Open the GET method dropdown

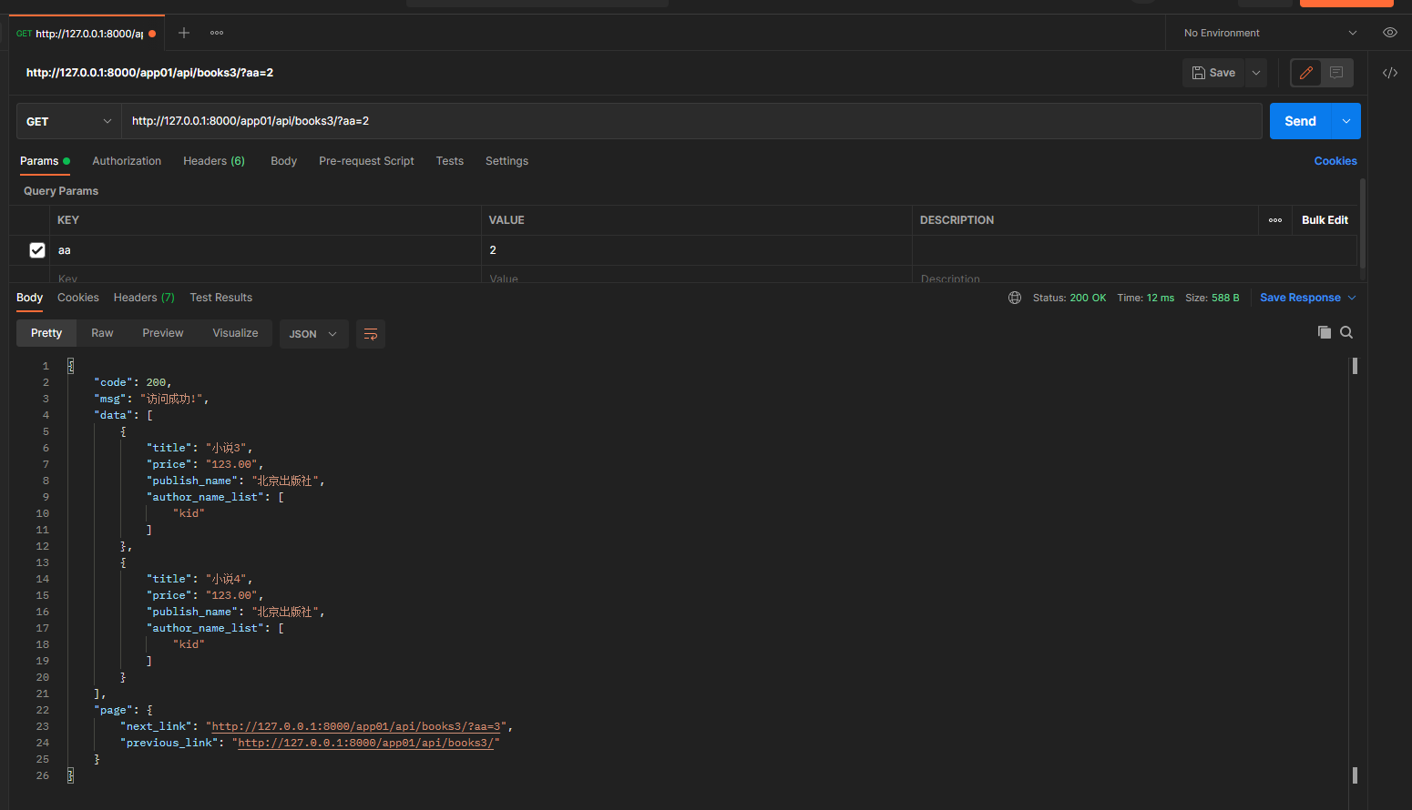coord(69,121)
